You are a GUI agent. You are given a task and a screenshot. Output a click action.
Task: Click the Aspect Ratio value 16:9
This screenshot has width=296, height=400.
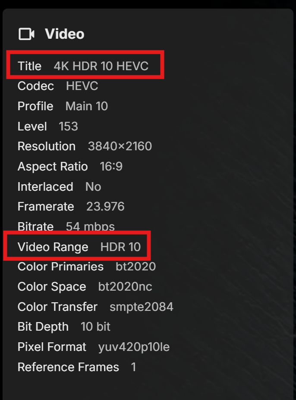point(111,167)
